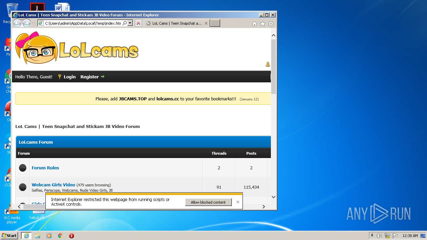Image resolution: width=427 pixels, height=240 pixels.
Task: Click the IE Forward navigation arrow
Action: [26, 23]
